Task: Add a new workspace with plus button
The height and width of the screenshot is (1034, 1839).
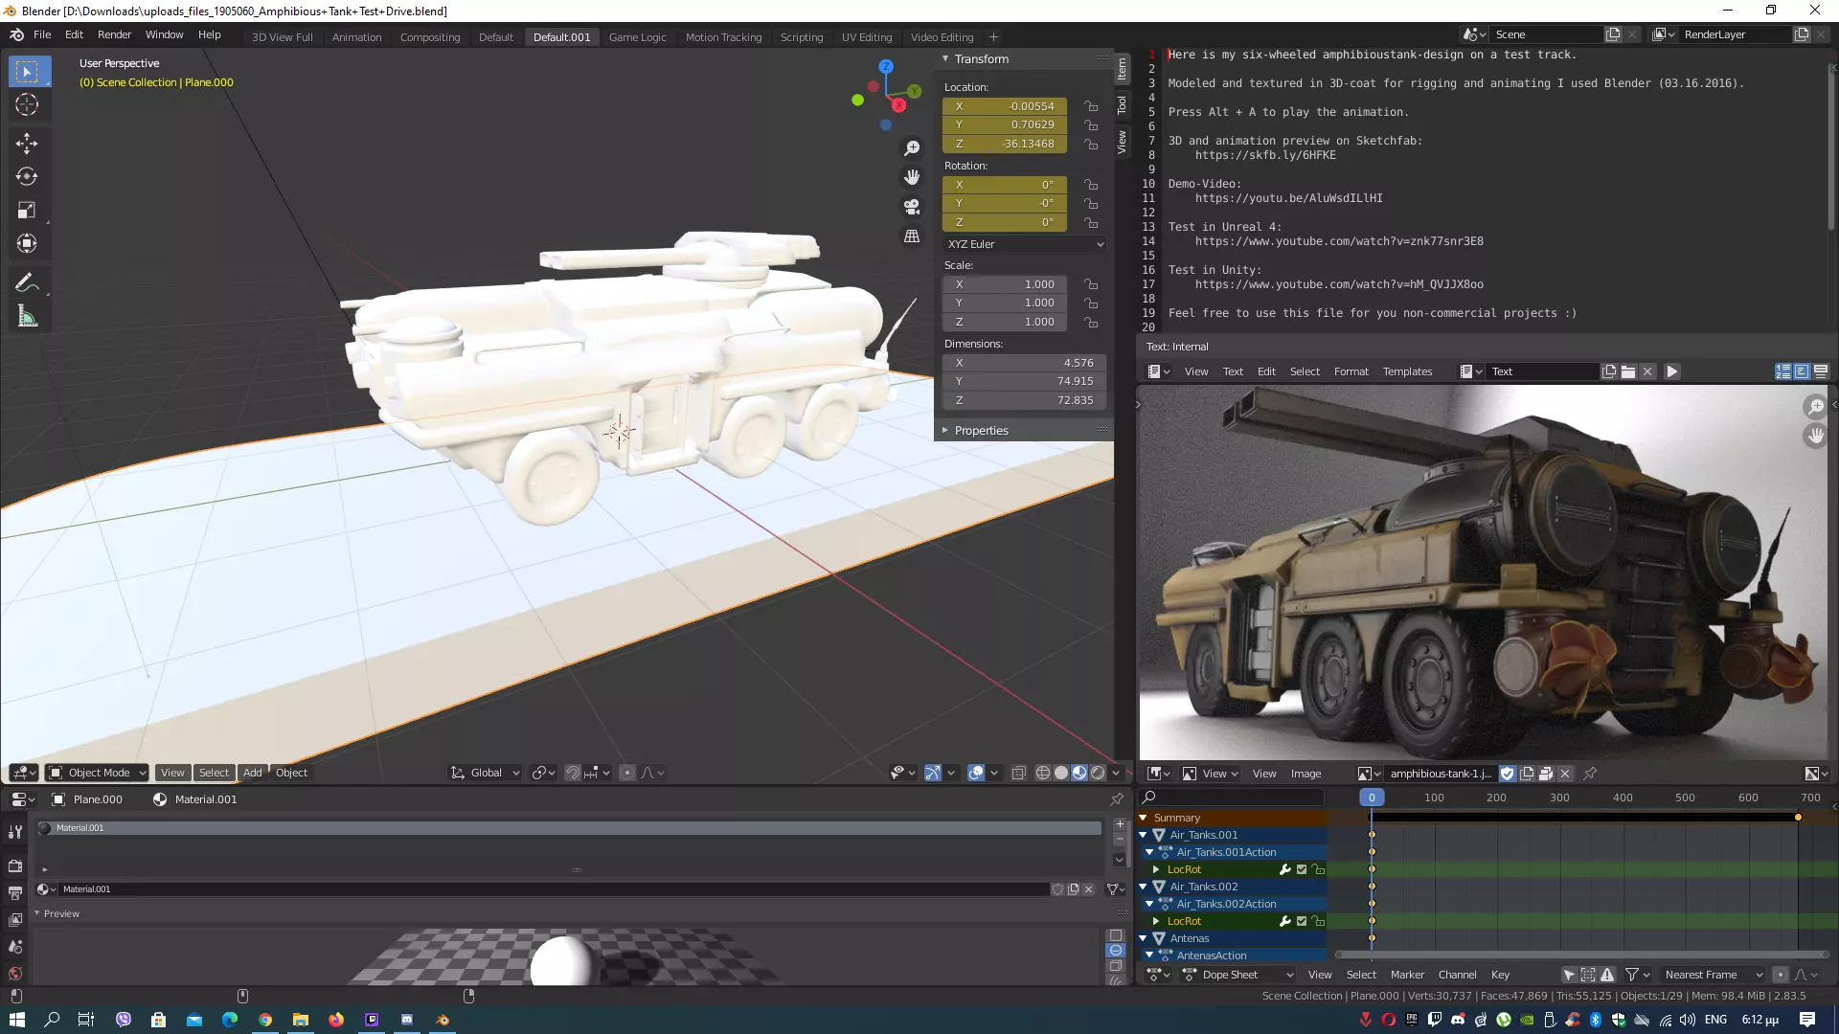Action: (993, 37)
